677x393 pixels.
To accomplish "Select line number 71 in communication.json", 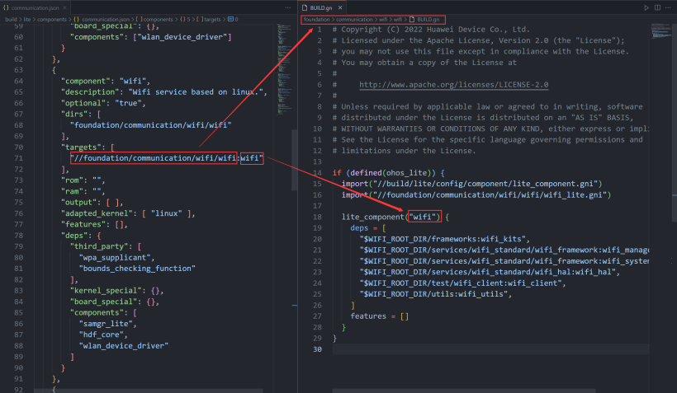I will coord(18,158).
